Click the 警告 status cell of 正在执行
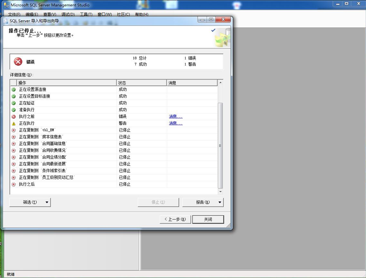This screenshot has width=366, height=278. [123, 123]
